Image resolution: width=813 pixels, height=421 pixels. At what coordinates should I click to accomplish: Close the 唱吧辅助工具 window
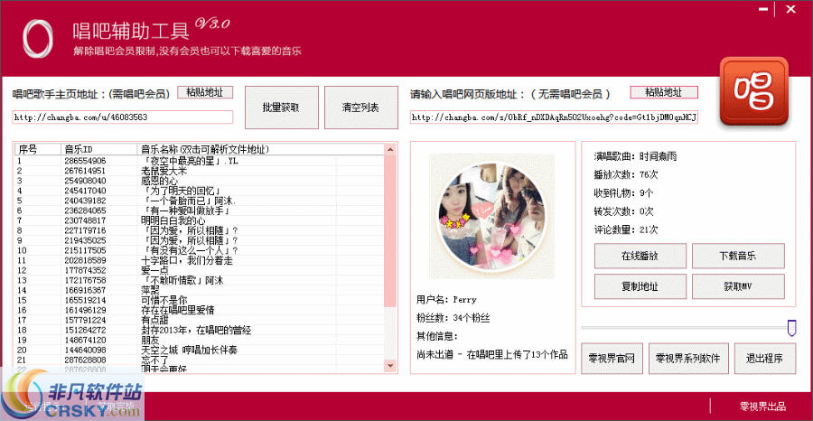pos(790,9)
